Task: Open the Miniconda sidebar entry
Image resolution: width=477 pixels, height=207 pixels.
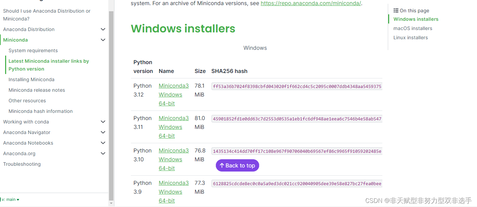Action: pyautogui.click(x=15, y=40)
